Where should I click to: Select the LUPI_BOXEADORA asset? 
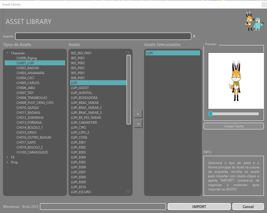[x=84, y=98]
